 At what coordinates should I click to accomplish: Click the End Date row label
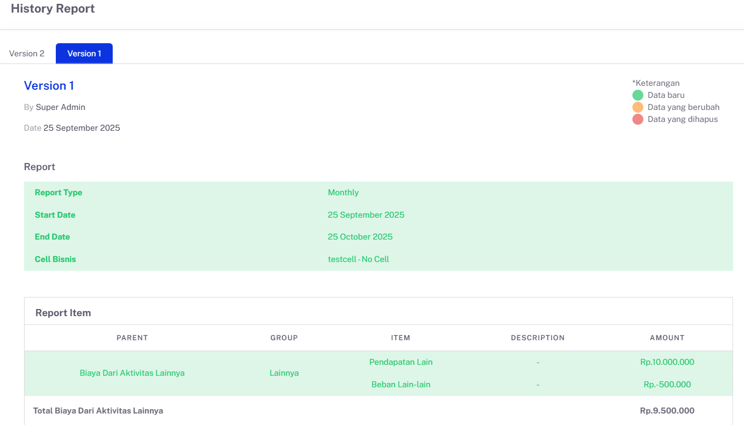tap(53, 237)
